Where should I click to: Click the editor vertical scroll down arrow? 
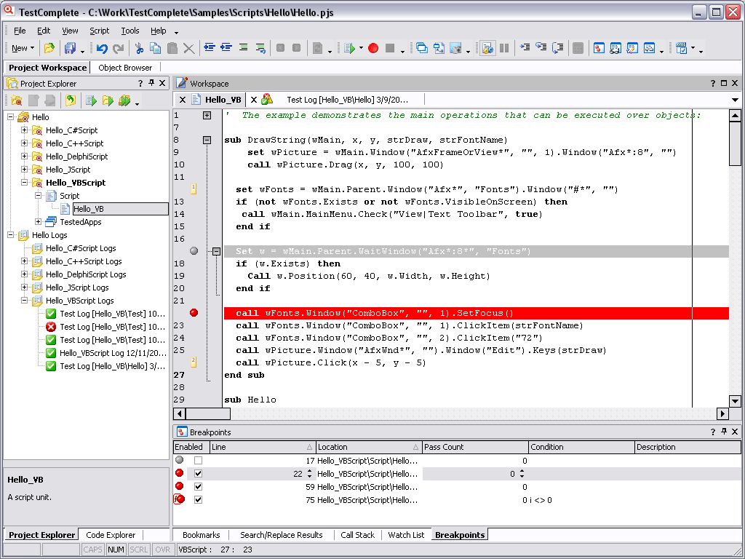click(735, 401)
